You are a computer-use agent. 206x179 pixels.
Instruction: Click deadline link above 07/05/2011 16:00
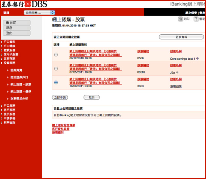[96, 67]
